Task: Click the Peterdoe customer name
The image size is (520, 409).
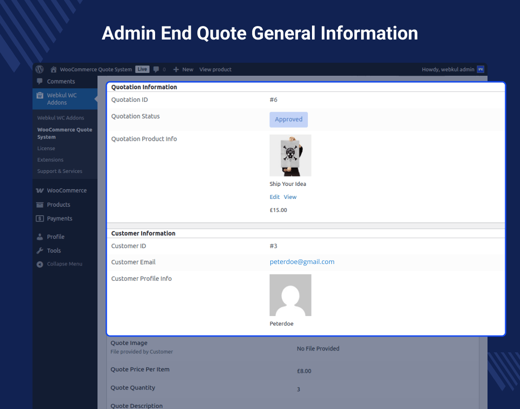Action: pyautogui.click(x=281, y=323)
